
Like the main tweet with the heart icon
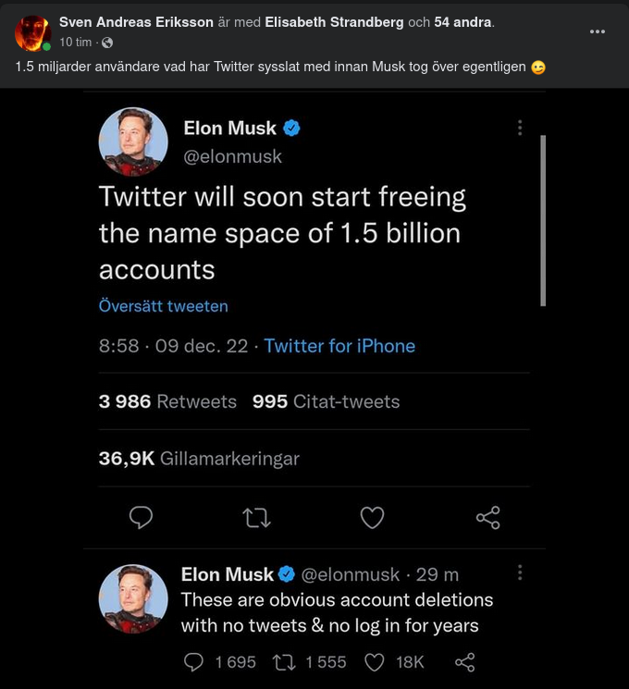[x=372, y=518]
